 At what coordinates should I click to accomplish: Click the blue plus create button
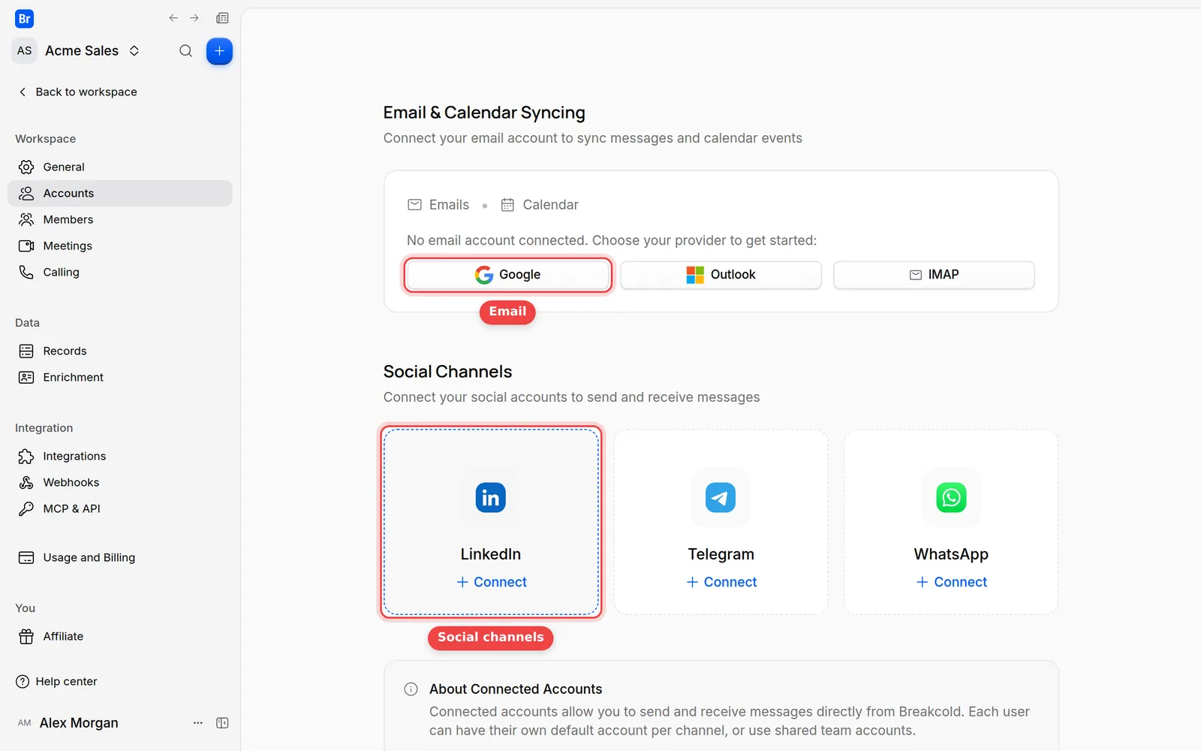(x=219, y=51)
